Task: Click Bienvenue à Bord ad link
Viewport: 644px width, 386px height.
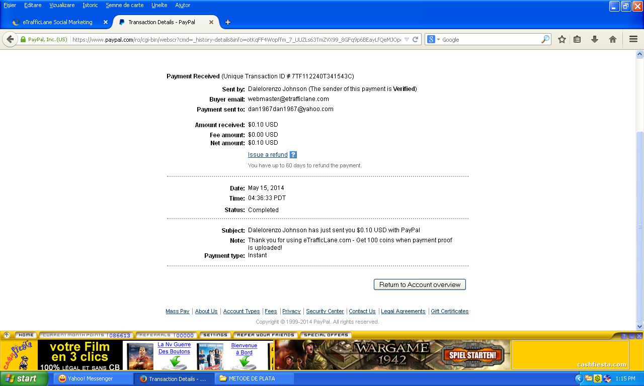Action: point(244,349)
